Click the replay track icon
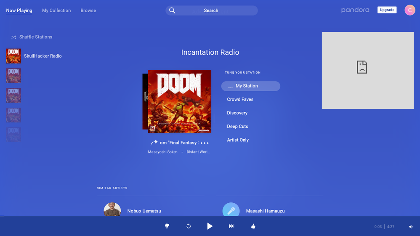The height and width of the screenshot is (236, 420). click(x=189, y=226)
